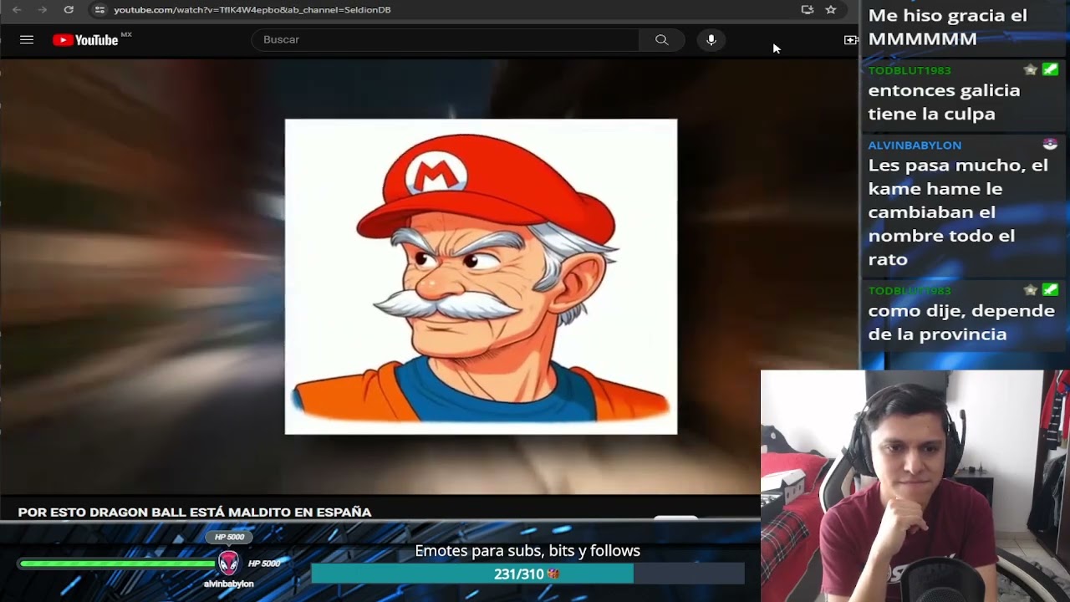Click the old Mario image in video
The image size is (1070, 602).
[481, 276]
